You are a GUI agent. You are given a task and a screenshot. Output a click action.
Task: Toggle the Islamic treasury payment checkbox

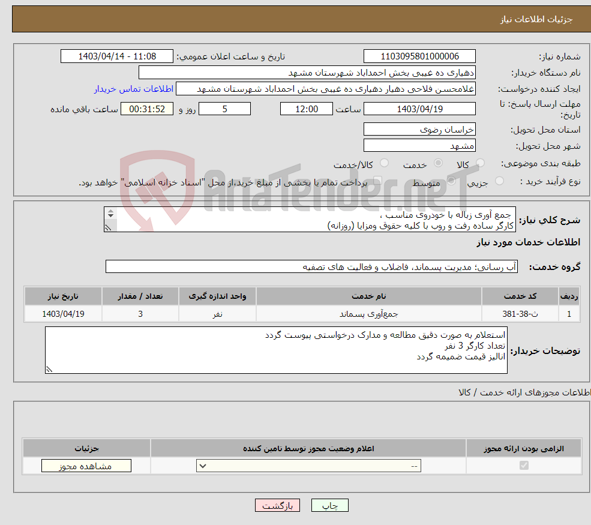(377, 181)
